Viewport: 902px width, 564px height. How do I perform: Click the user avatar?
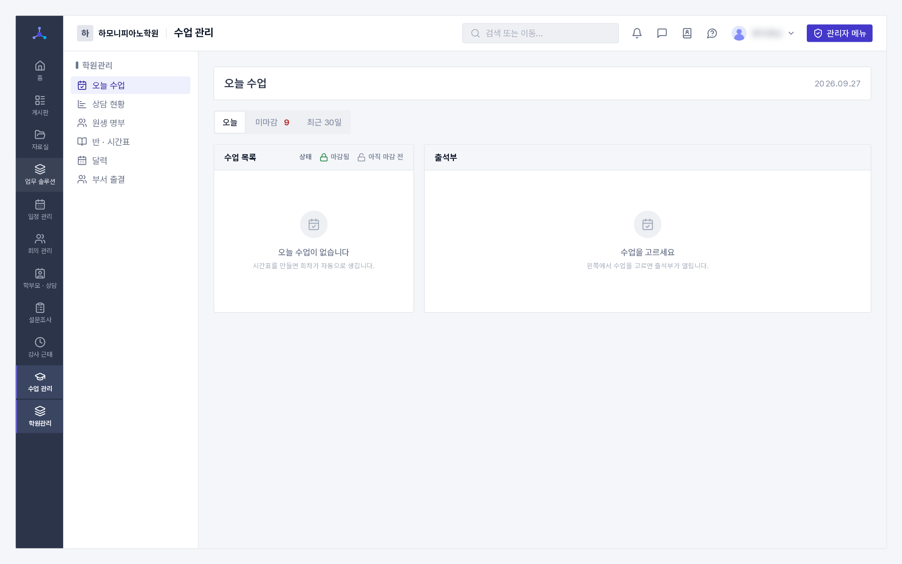point(739,33)
